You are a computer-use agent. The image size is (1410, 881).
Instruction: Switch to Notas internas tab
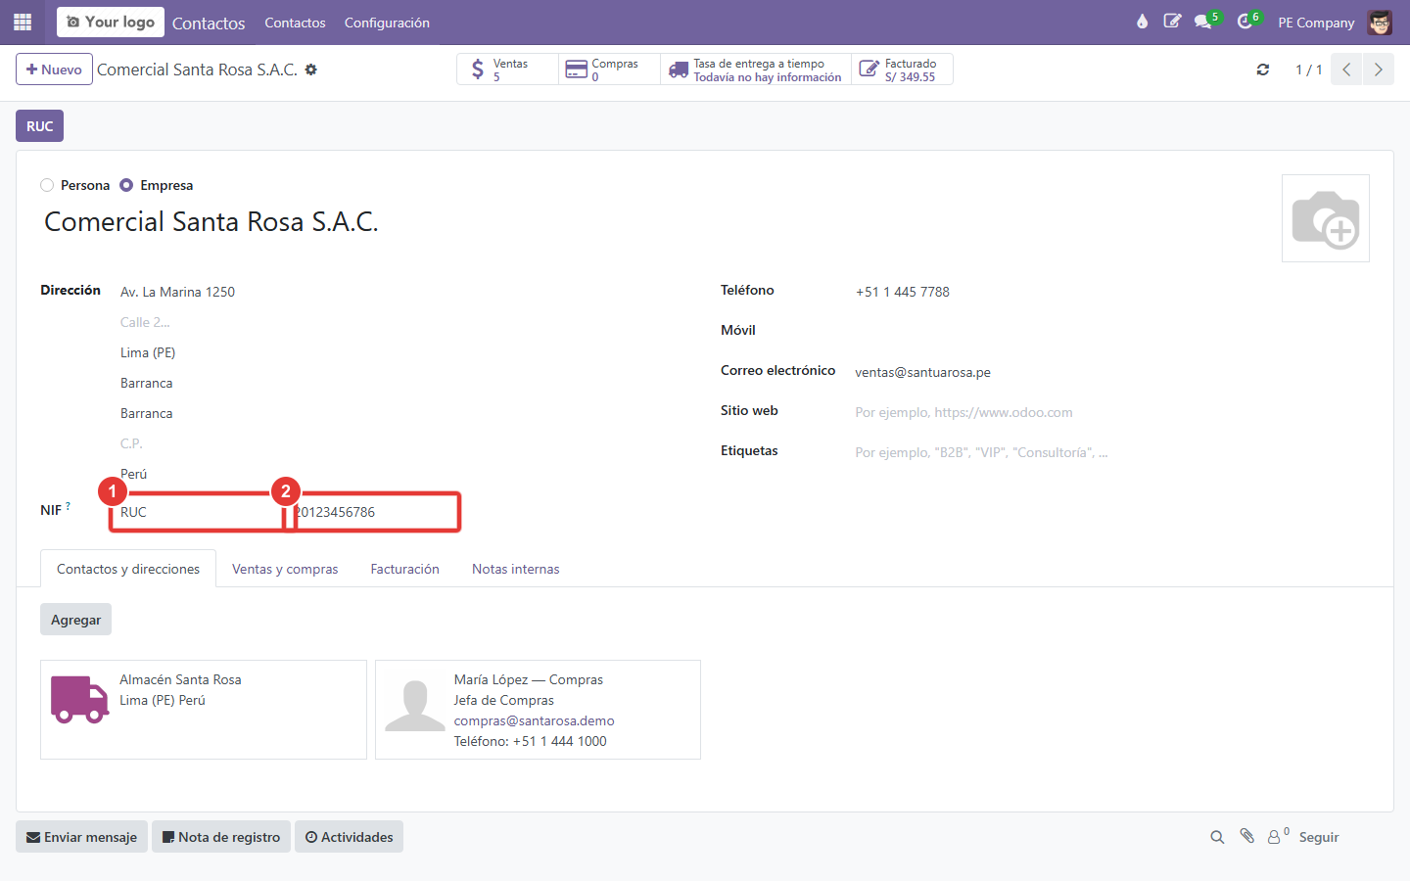pyautogui.click(x=516, y=569)
